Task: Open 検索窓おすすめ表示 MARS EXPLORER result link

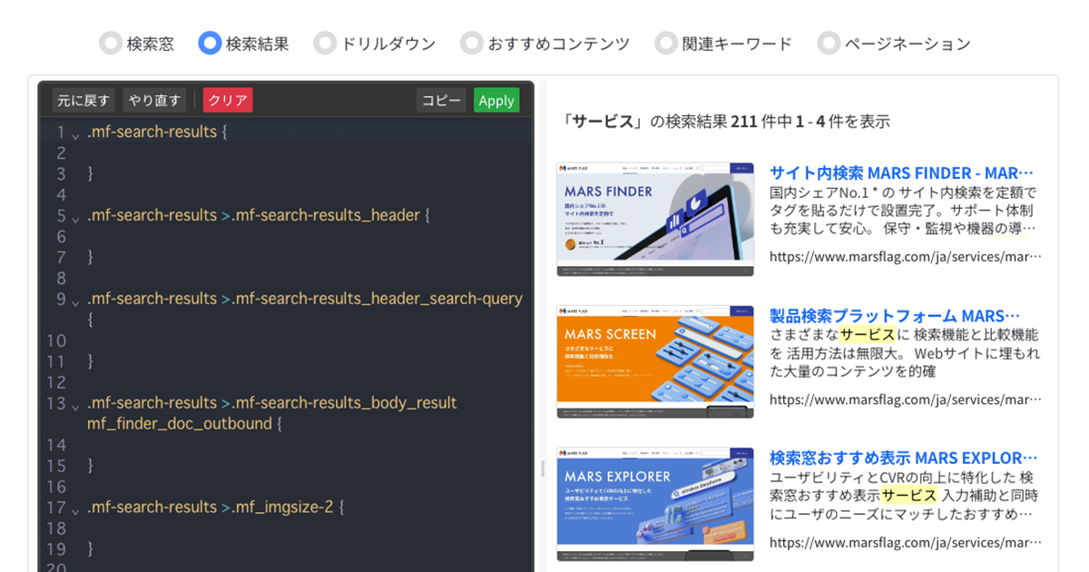Action: (904, 458)
